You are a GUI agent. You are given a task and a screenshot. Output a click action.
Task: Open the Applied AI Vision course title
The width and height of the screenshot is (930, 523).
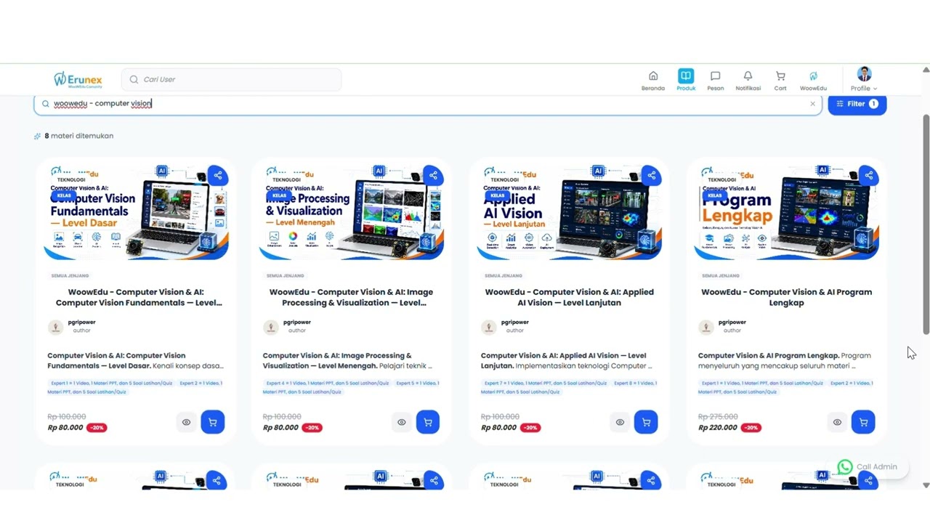pos(570,297)
